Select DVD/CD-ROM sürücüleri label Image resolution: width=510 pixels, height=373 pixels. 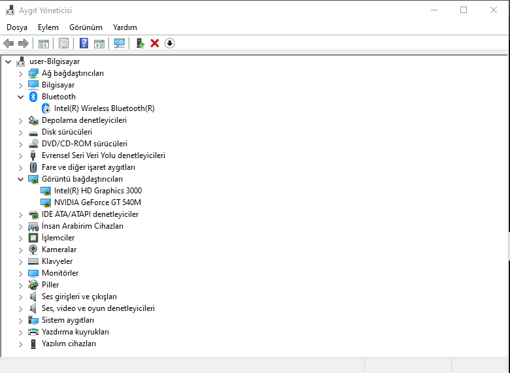[85, 144]
